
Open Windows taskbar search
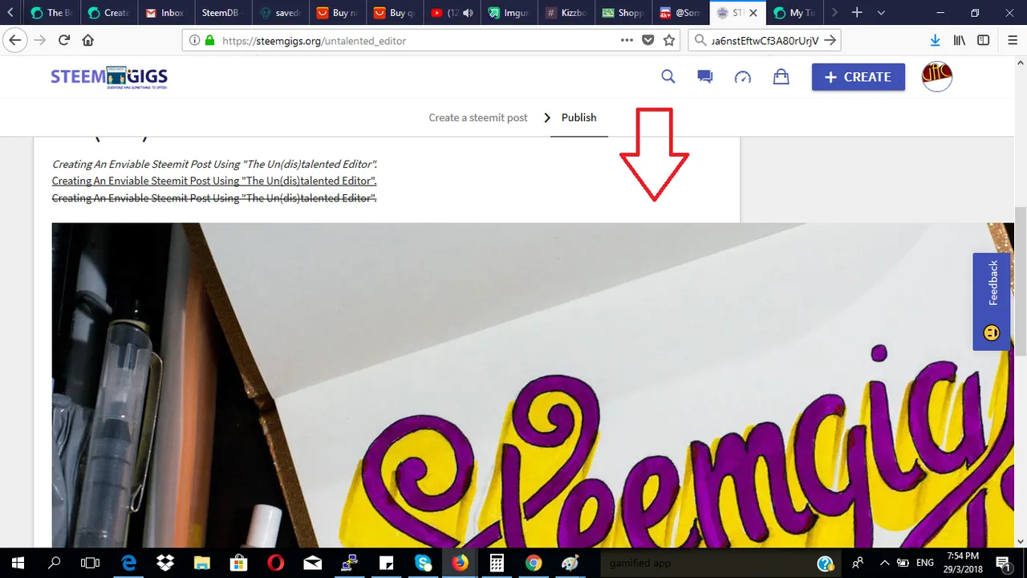click(x=55, y=563)
